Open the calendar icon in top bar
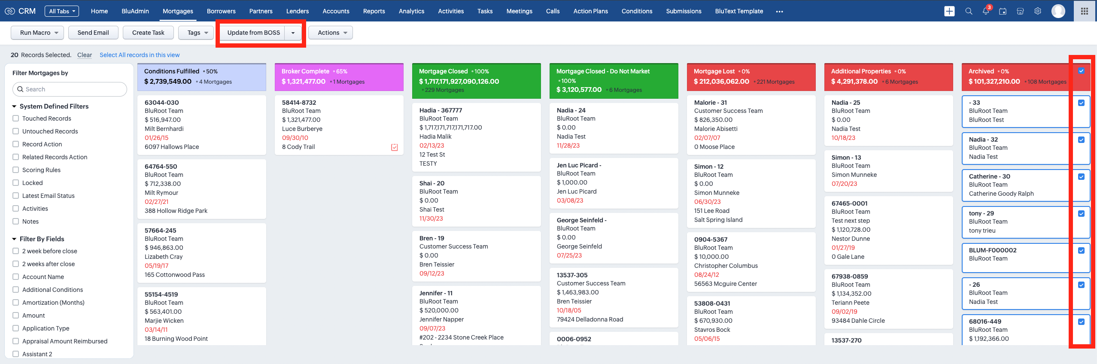 click(1003, 11)
